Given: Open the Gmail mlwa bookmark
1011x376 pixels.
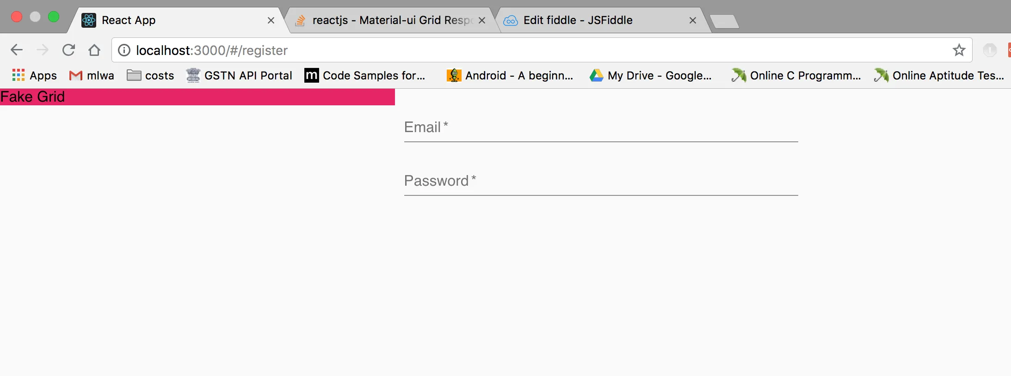Looking at the screenshot, I should (x=92, y=75).
